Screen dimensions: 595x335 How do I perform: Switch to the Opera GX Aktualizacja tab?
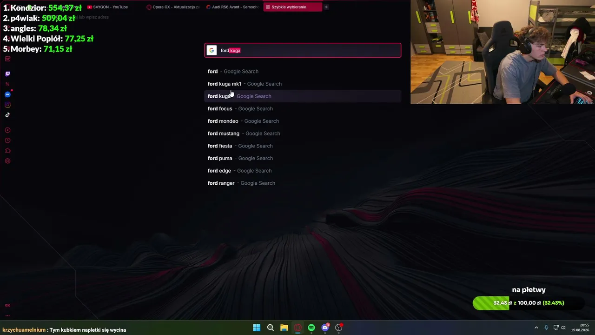(x=173, y=7)
